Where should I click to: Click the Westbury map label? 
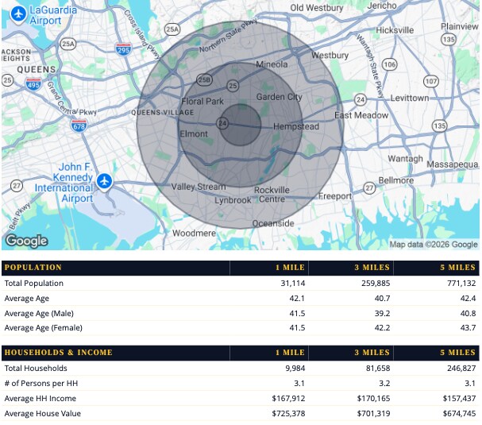pos(330,56)
